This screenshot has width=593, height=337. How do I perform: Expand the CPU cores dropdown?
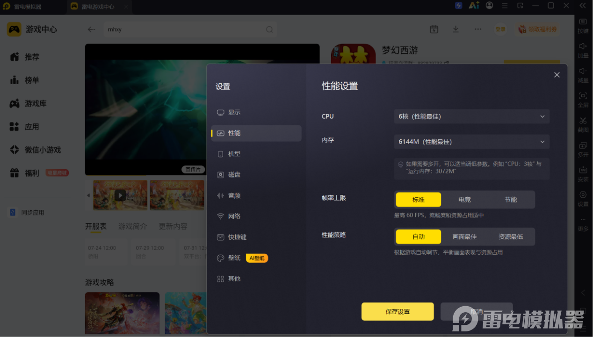click(x=471, y=116)
